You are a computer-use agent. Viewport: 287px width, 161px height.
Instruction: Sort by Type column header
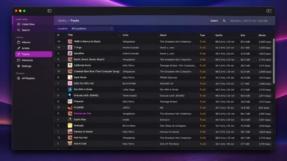[x=202, y=35]
